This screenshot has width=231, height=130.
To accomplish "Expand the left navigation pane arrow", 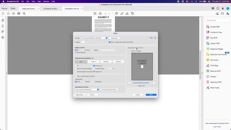I will click(6, 73).
